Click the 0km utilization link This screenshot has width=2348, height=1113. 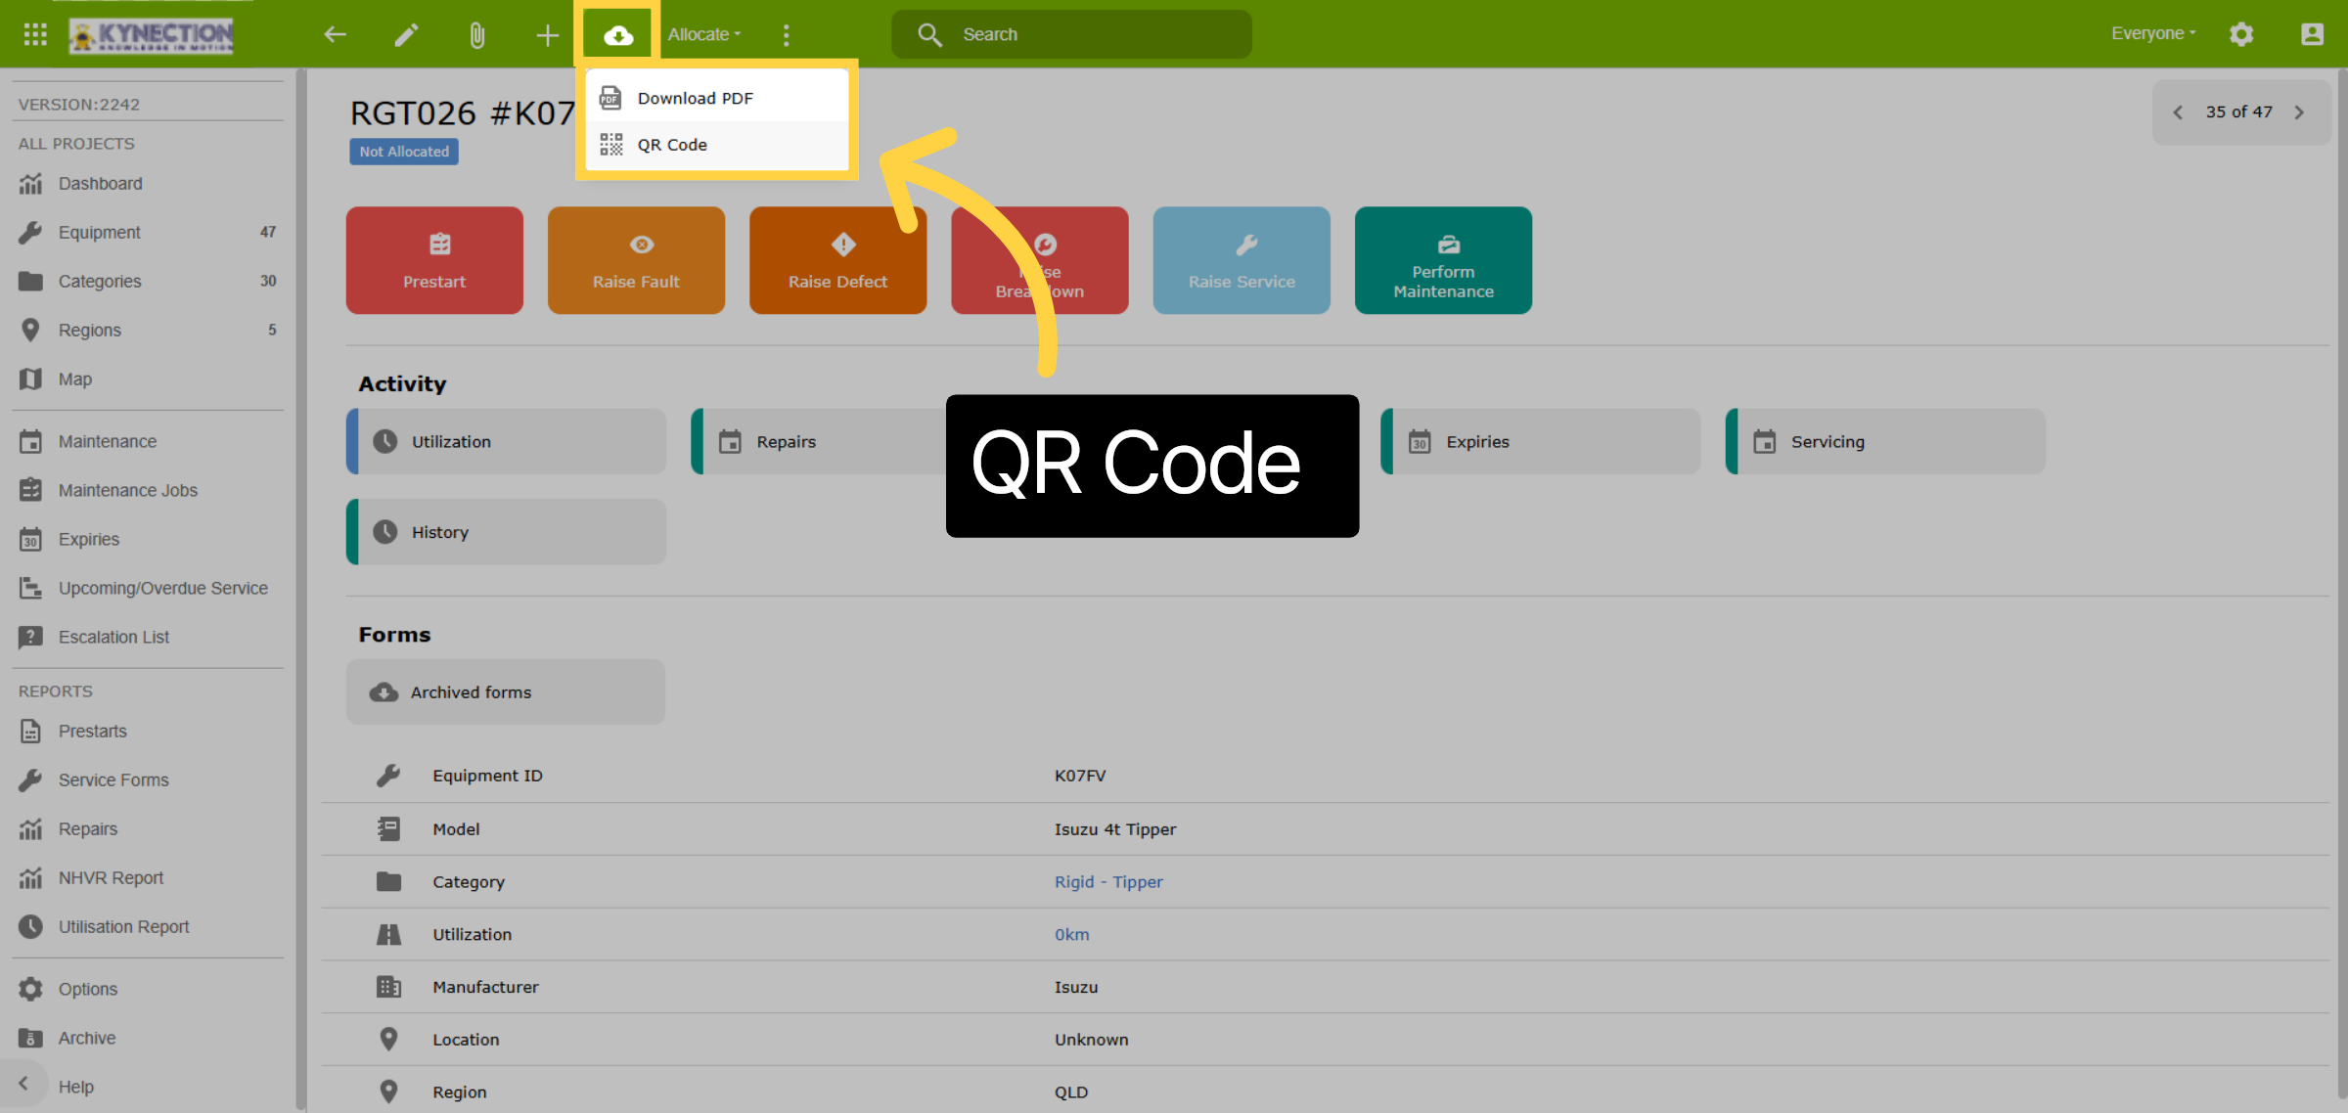coord(1071,935)
